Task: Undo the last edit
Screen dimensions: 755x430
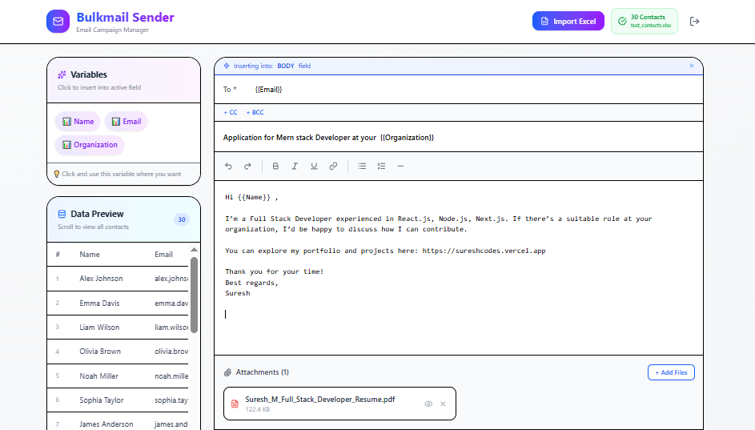Action: 228,166
